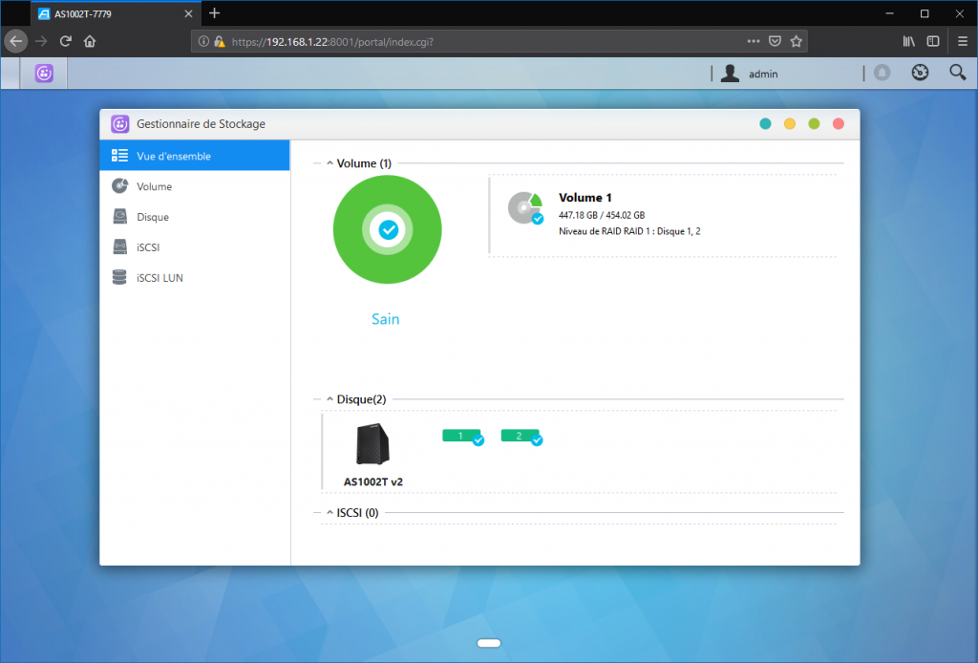978x663 pixels.
Task: Click the pink dot in the window titlebar
Action: coord(838,123)
